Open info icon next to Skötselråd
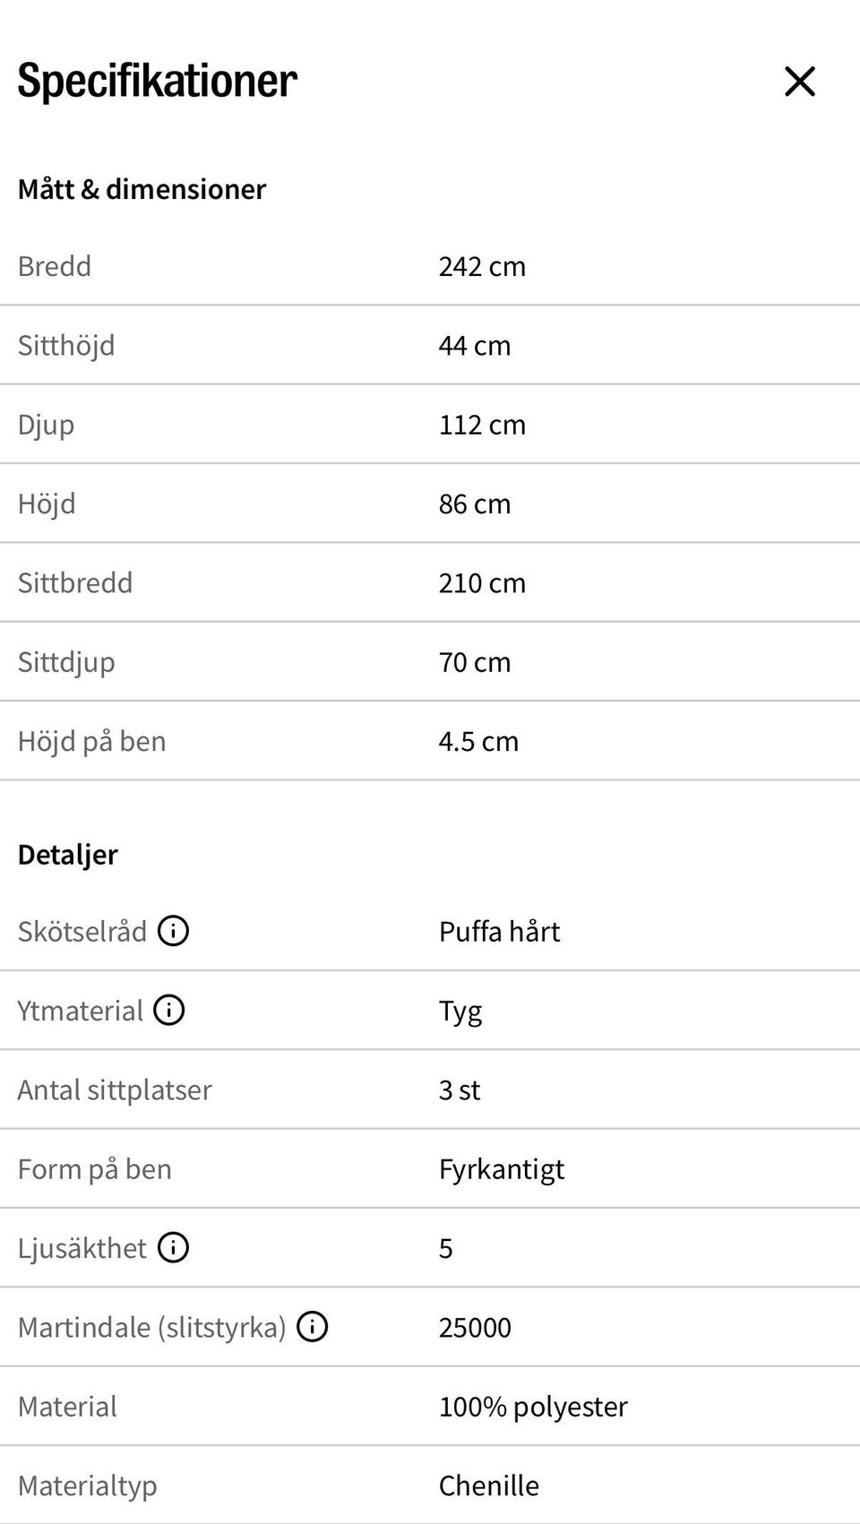 click(x=173, y=931)
